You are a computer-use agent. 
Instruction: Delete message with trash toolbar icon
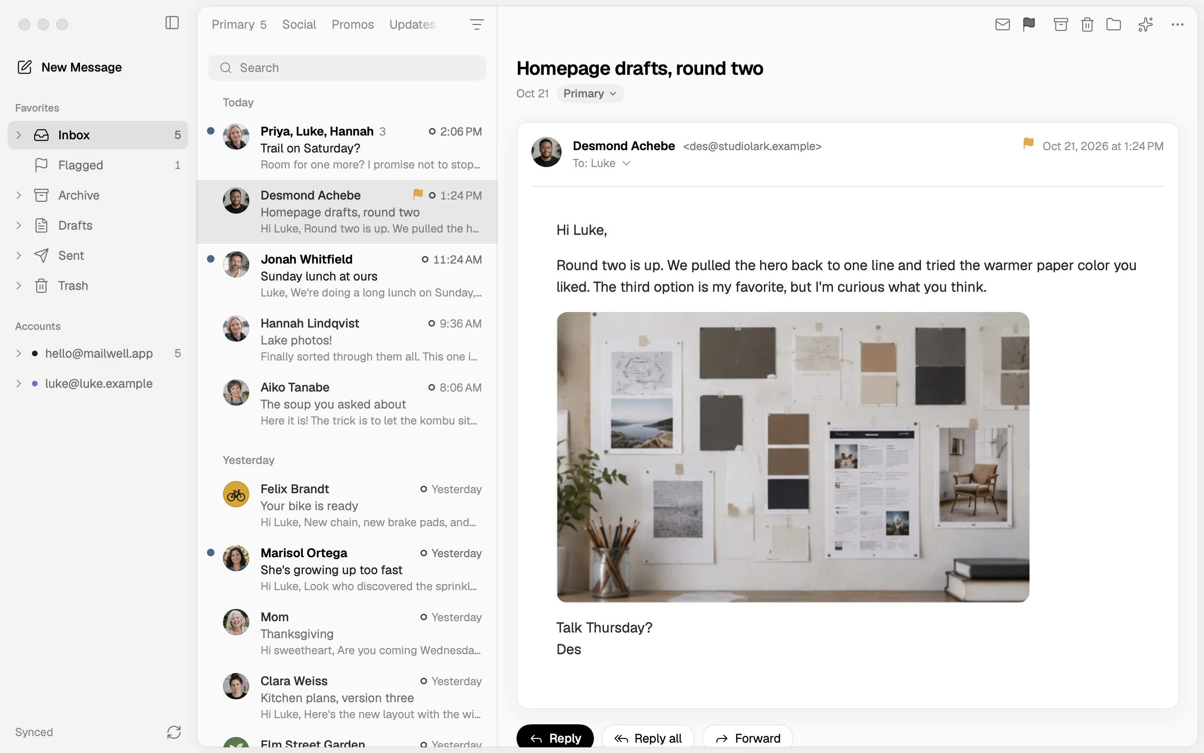[1087, 24]
